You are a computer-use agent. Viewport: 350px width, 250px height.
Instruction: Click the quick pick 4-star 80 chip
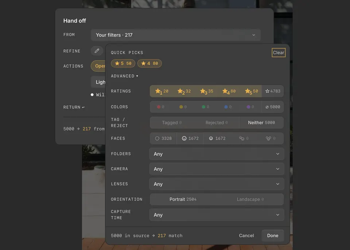point(149,63)
